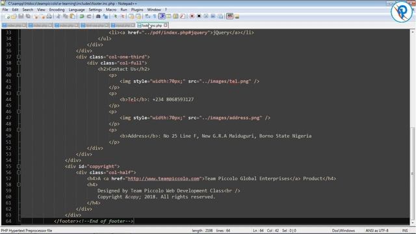Image resolution: width=416 pixels, height=234 pixels.
Task: Open the Macro menu
Action: pyautogui.click(x=111, y=10)
